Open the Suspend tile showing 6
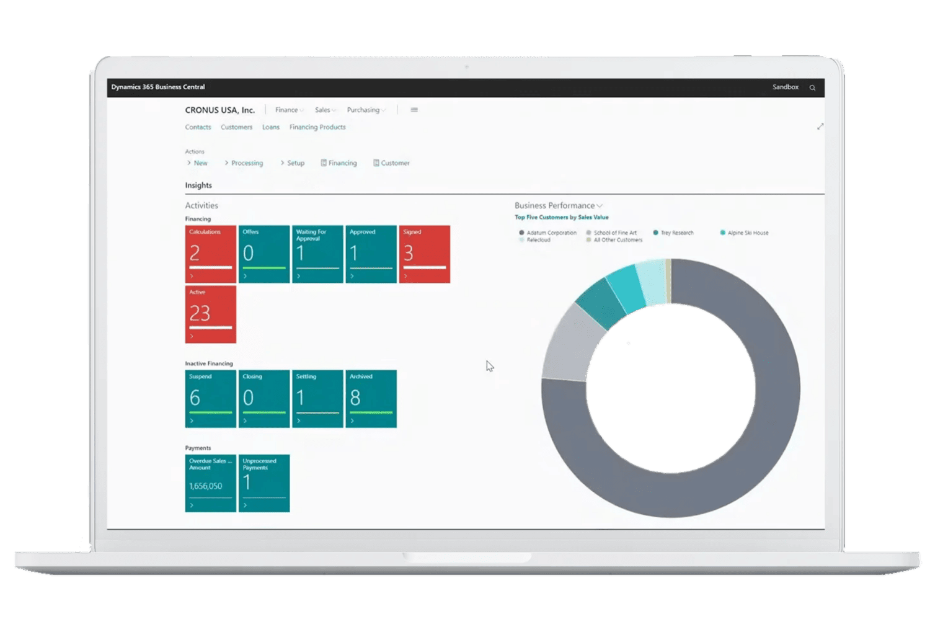Viewport: 930px width, 632px height. (x=211, y=399)
